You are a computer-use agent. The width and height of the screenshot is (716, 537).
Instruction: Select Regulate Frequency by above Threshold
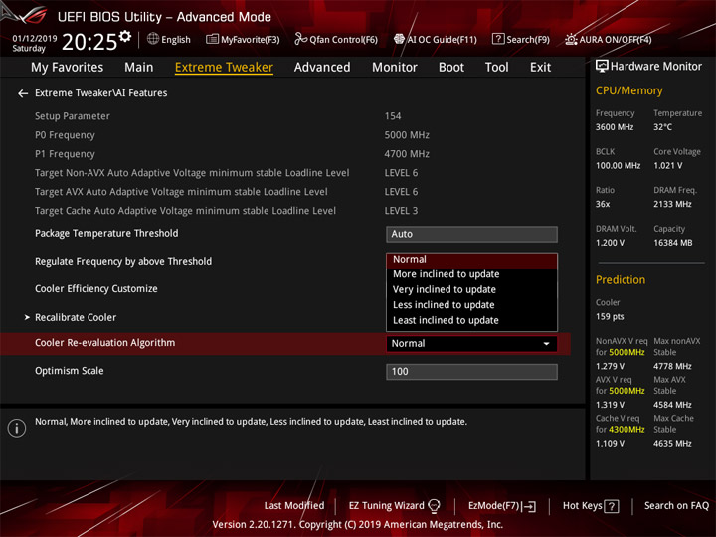(x=123, y=262)
